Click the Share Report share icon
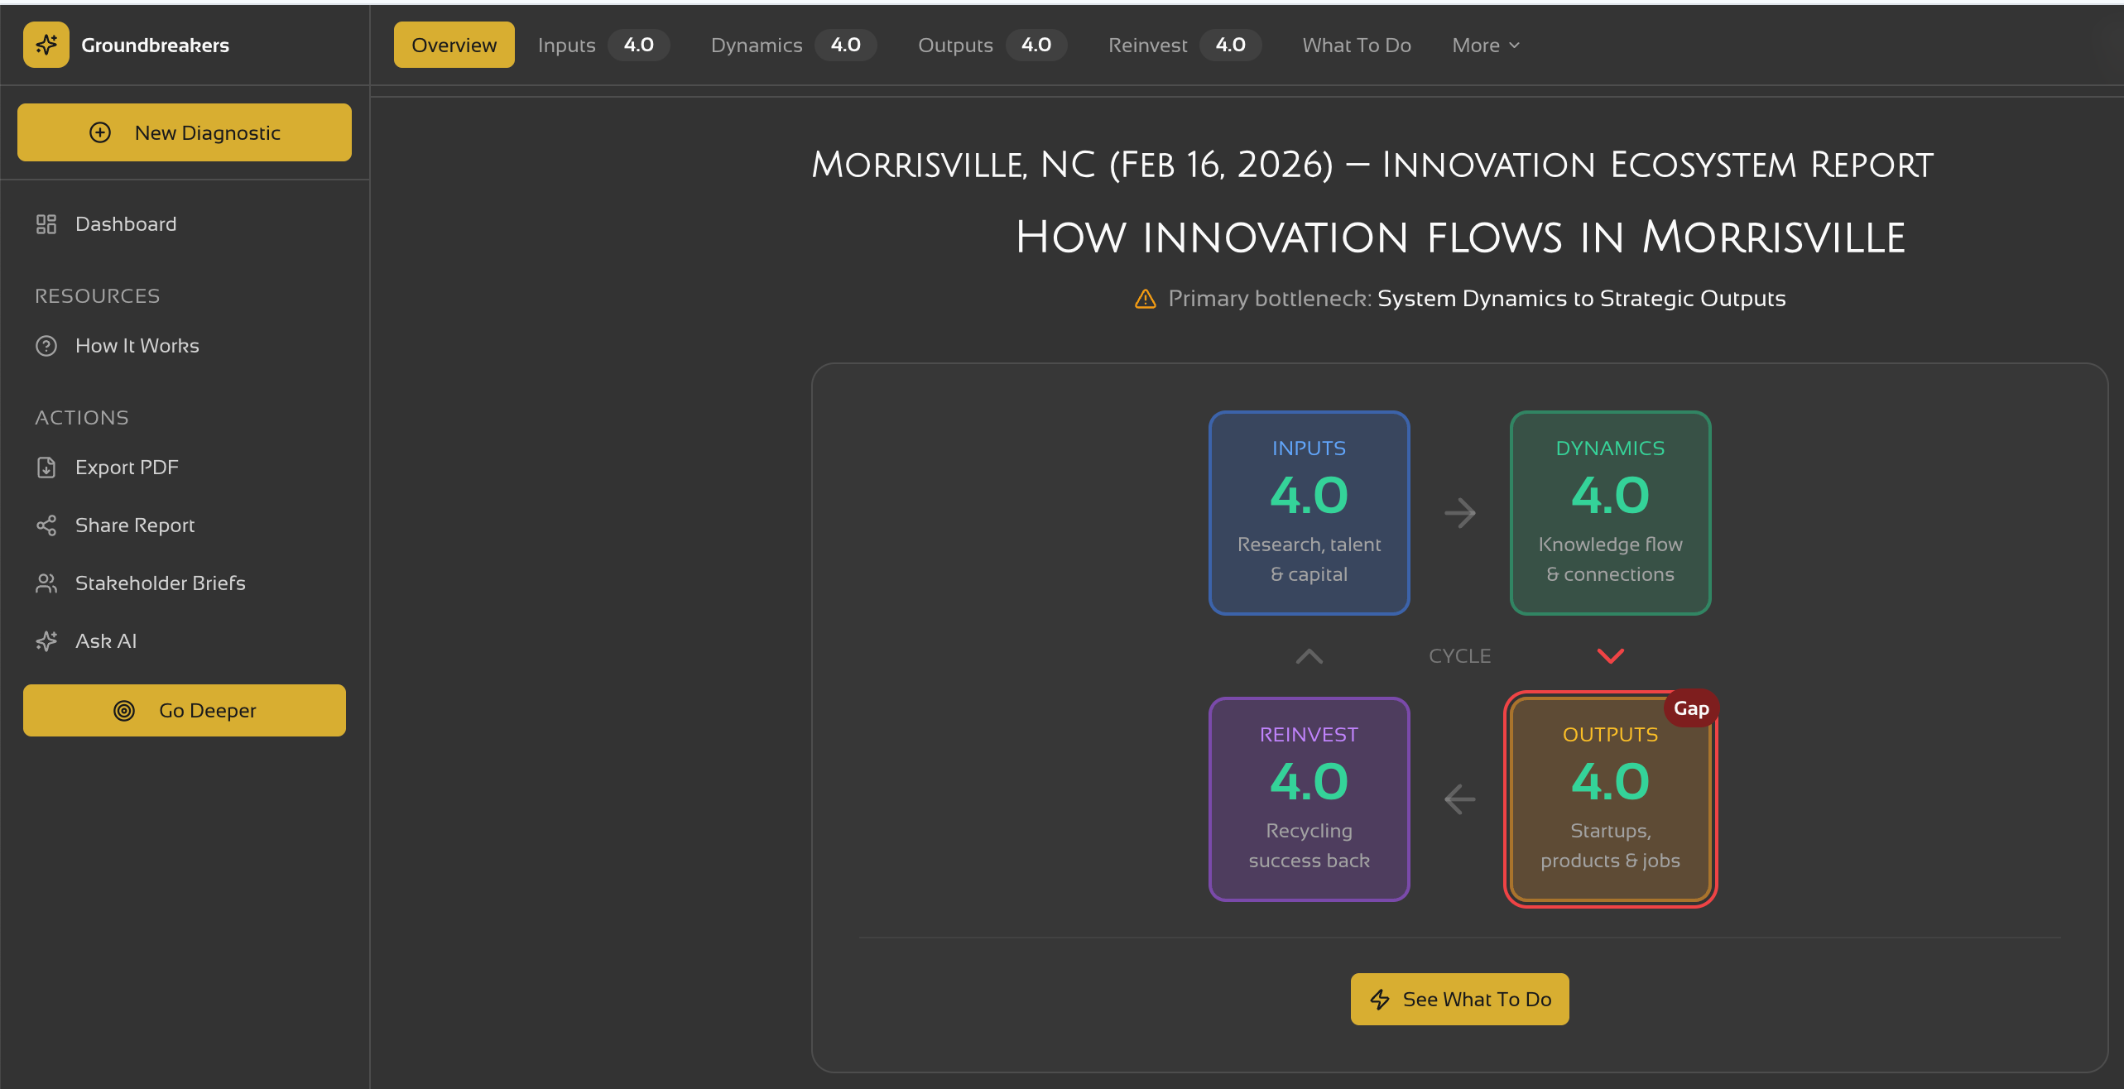The width and height of the screenshot is (2124, 1089). 46,525
